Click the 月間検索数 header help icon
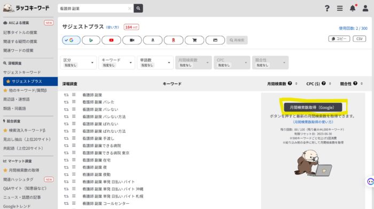The width and height of the screenshot is (374, 209). tap(290, 83)
